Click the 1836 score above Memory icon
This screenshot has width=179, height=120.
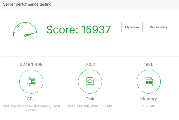(x=148, y=64)
